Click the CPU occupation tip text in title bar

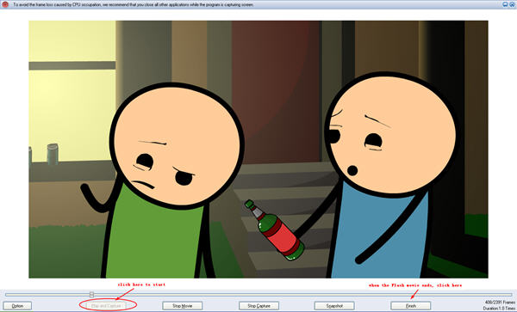134,5
